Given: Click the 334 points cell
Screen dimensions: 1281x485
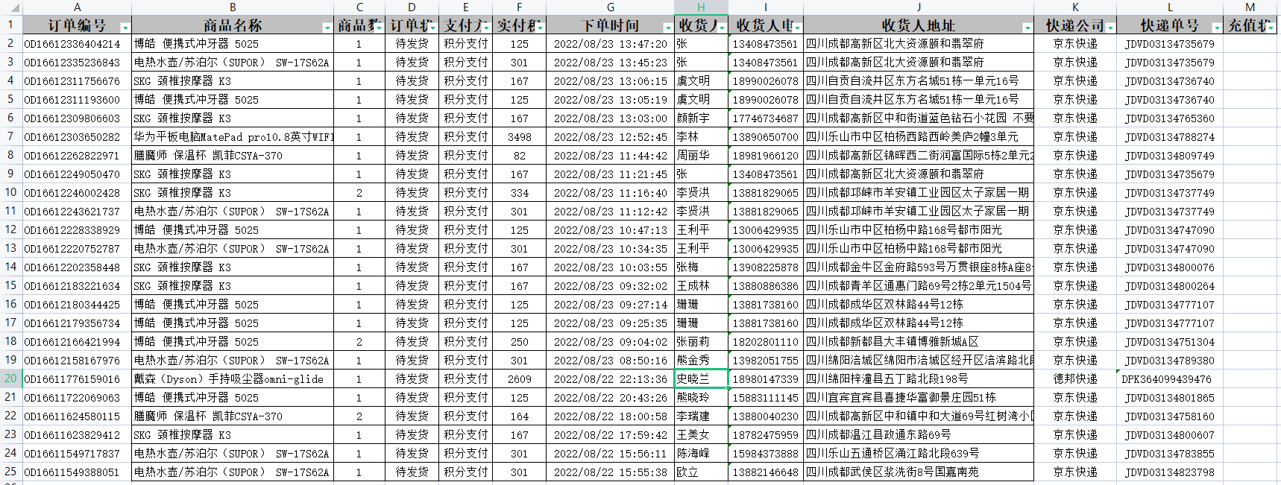Looking at the screenshot, I should [519, 193].
